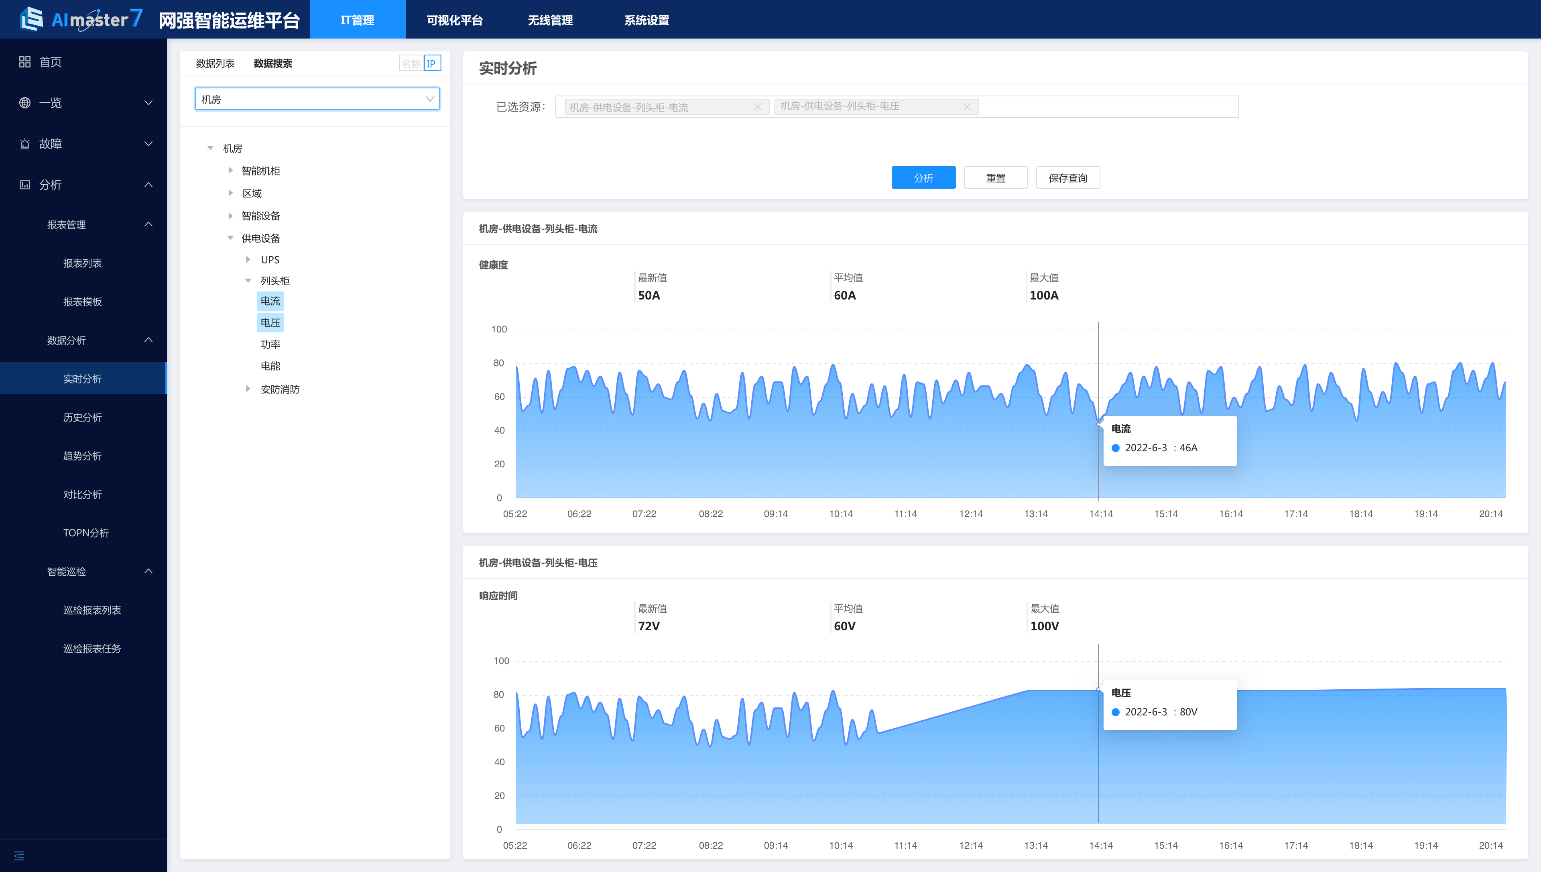Open 实时分析 in sidebar
This screenshot has width=1541, height=872.
(x=83, y=379)
